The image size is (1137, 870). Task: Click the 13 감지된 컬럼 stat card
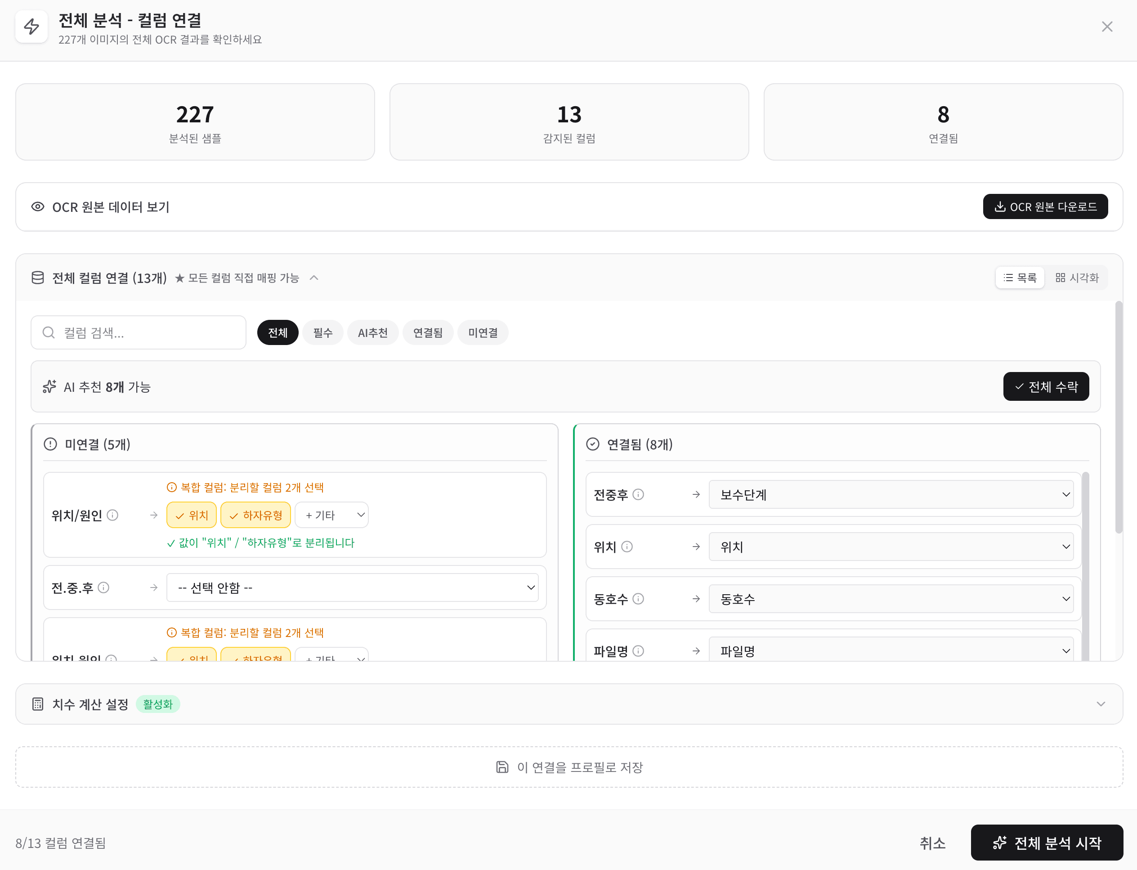569,122
